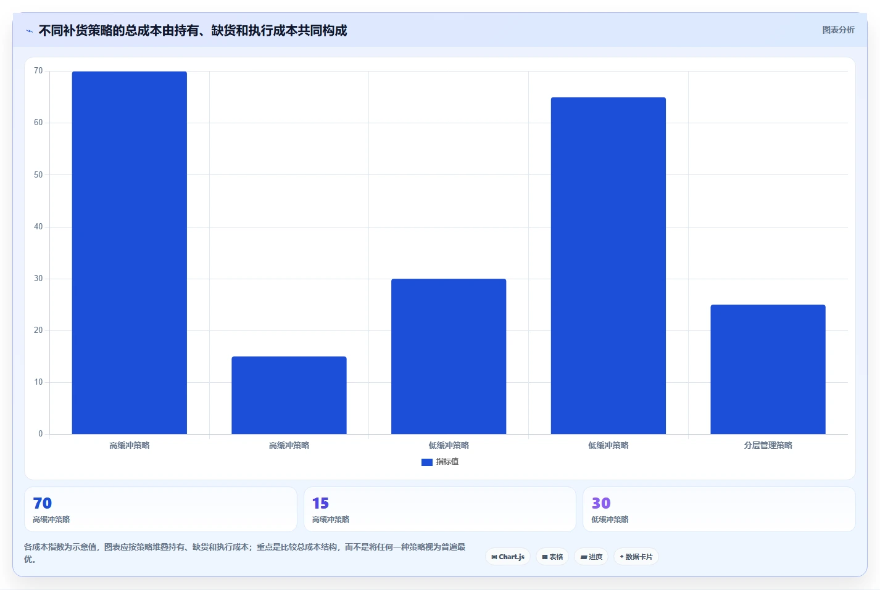Click the 进度 tag
880x590 pixels.
point(591,557)
